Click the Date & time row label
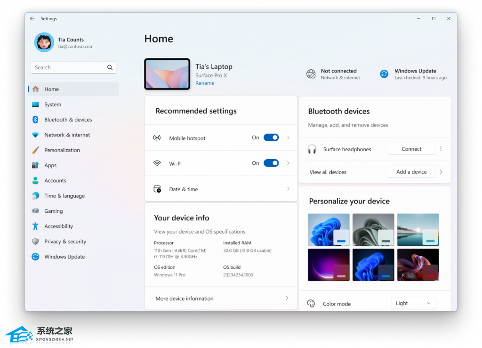This screenshot has width=482, height=348. [184, 189]
